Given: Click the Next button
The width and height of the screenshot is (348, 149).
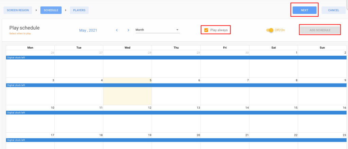Looking at the screenshot, I should (304, 10).
